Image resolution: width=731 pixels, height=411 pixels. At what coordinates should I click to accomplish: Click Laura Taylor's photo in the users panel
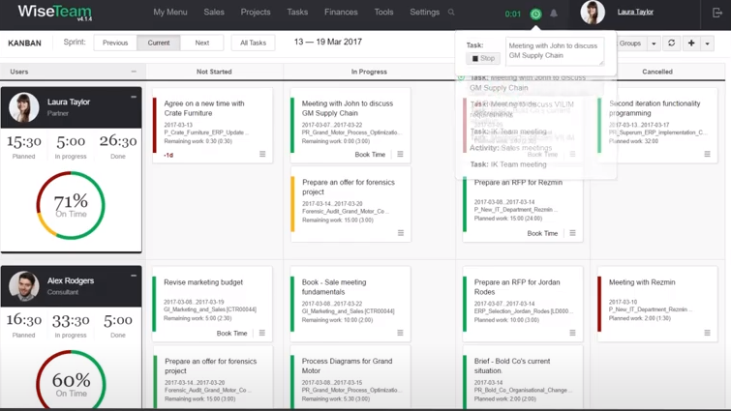[24, 107]
